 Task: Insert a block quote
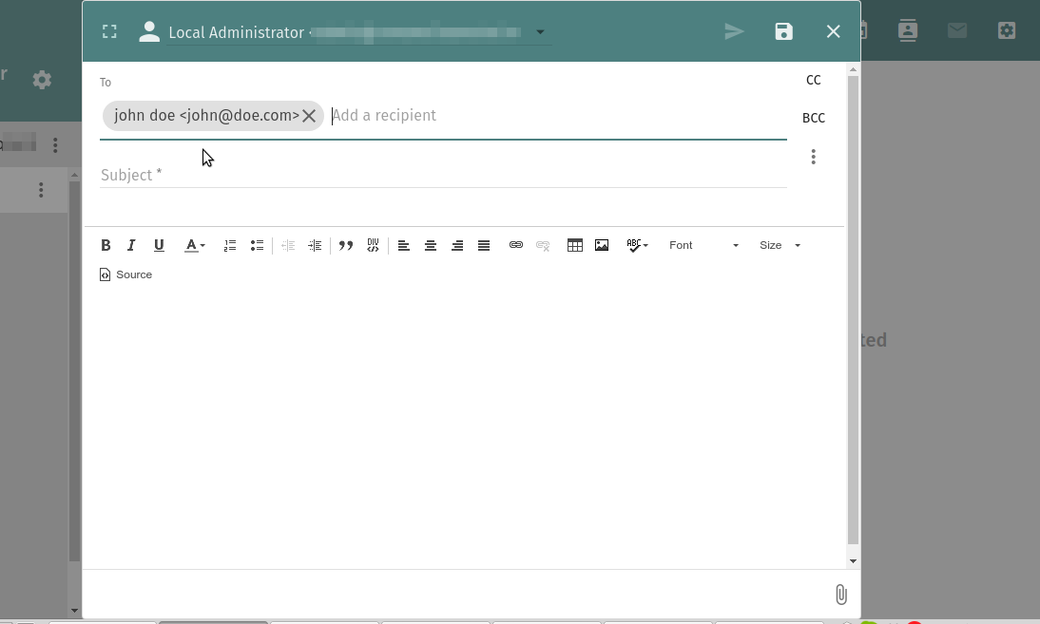tap(346, 245)
